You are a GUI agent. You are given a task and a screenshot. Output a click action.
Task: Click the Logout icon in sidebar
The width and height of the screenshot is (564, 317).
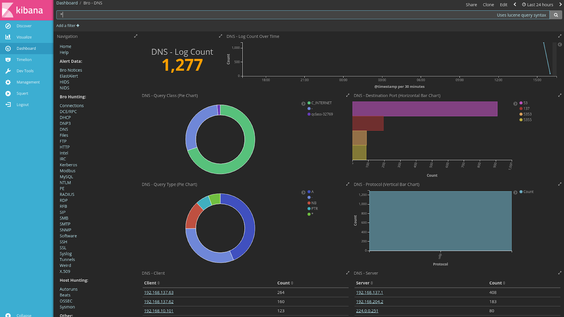coord(8,105)
